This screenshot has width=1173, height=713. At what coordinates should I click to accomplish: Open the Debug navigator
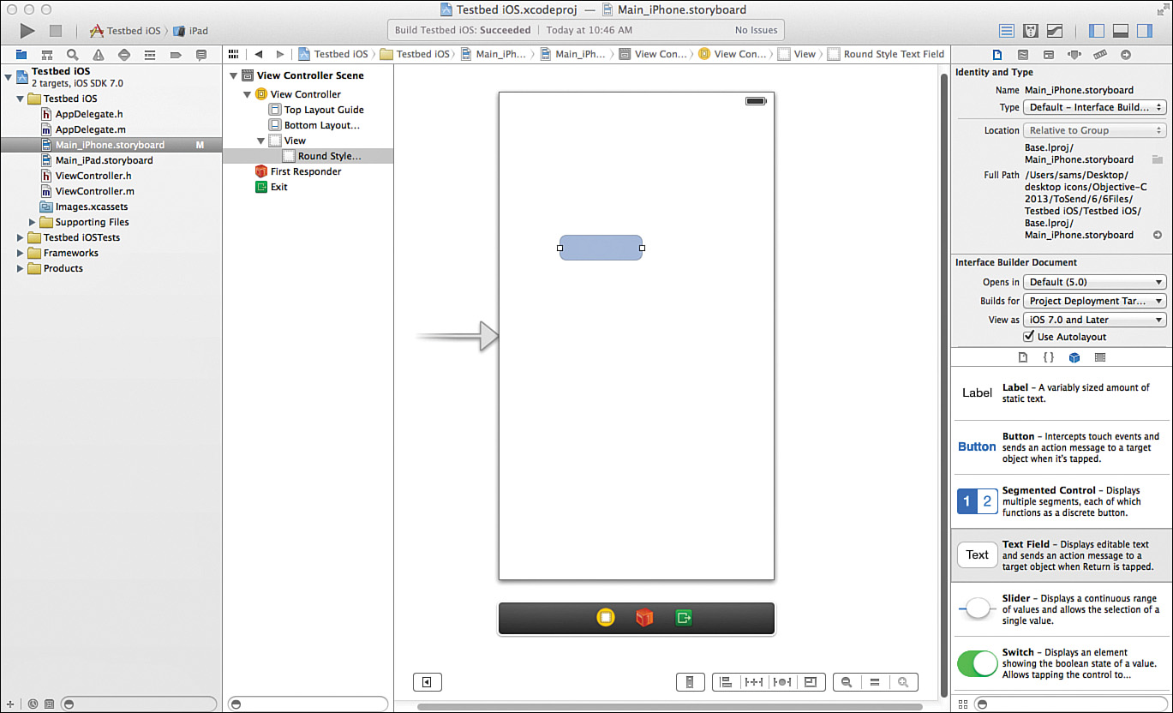(150, 54)
